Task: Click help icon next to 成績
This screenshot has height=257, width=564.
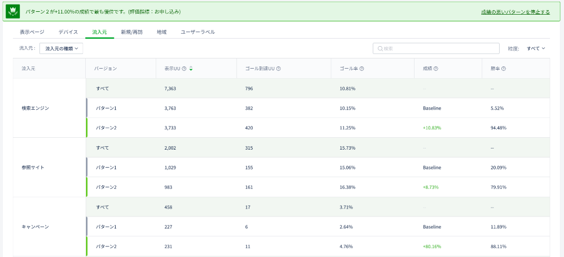Action: tap(435, 69)
